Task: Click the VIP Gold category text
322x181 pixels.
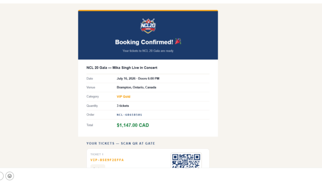Action: click(x=123, y=96)
